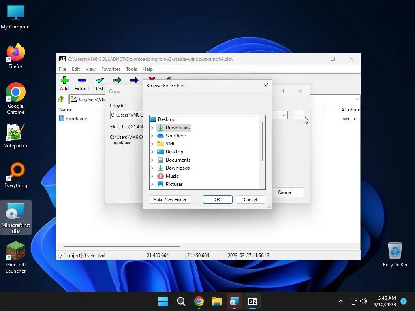Select the Notepad++ desktop shortcut
This screenshot has height=311, width=415.
pos(16,136)
